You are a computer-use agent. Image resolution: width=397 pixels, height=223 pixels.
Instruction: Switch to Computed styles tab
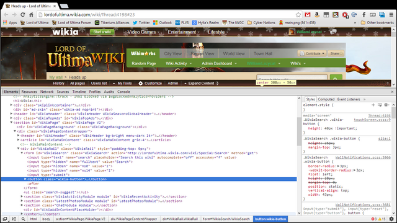pos(326,99)
